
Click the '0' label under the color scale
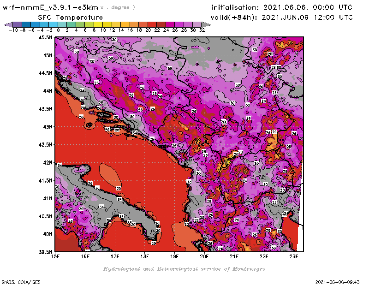[58, 30]
